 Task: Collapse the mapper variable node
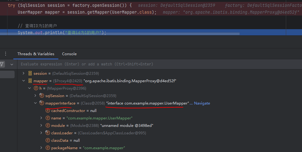click(x=24, y=81)
